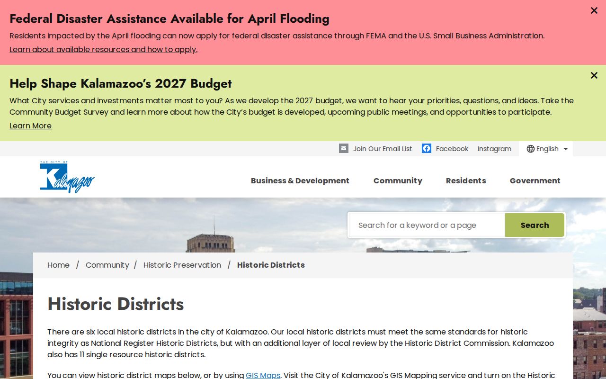Viewport: 606px width, 379px height.
Task: Open the Government navigation menu
Action: click(535, 180)
